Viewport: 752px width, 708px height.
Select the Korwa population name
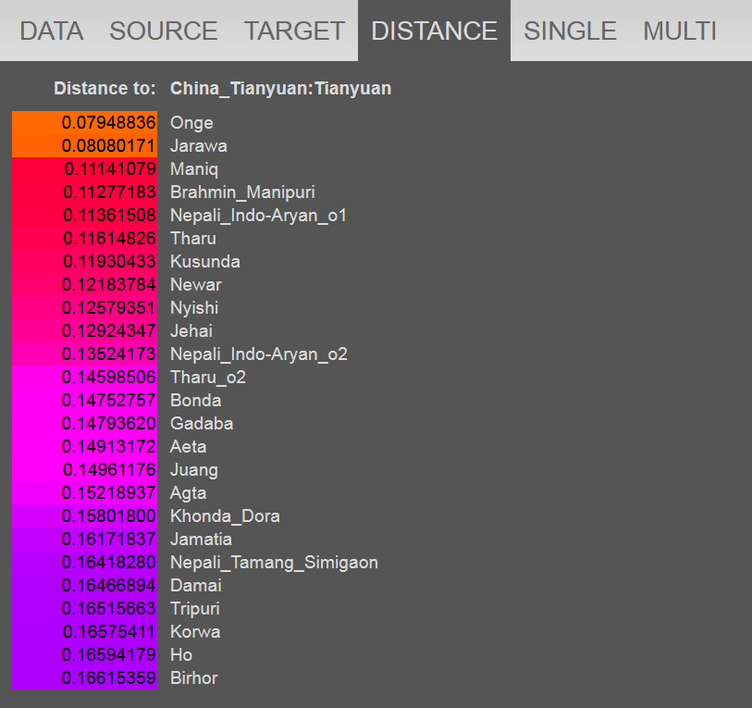click(x=195, y=632)
